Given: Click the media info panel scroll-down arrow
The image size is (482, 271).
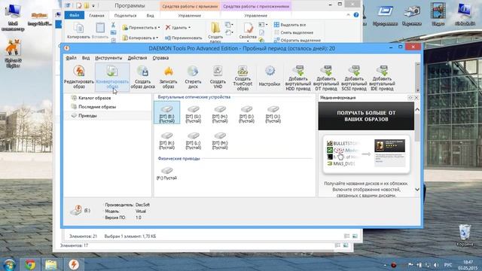Looking at the screenshot, I should click(x=417, y=190).
